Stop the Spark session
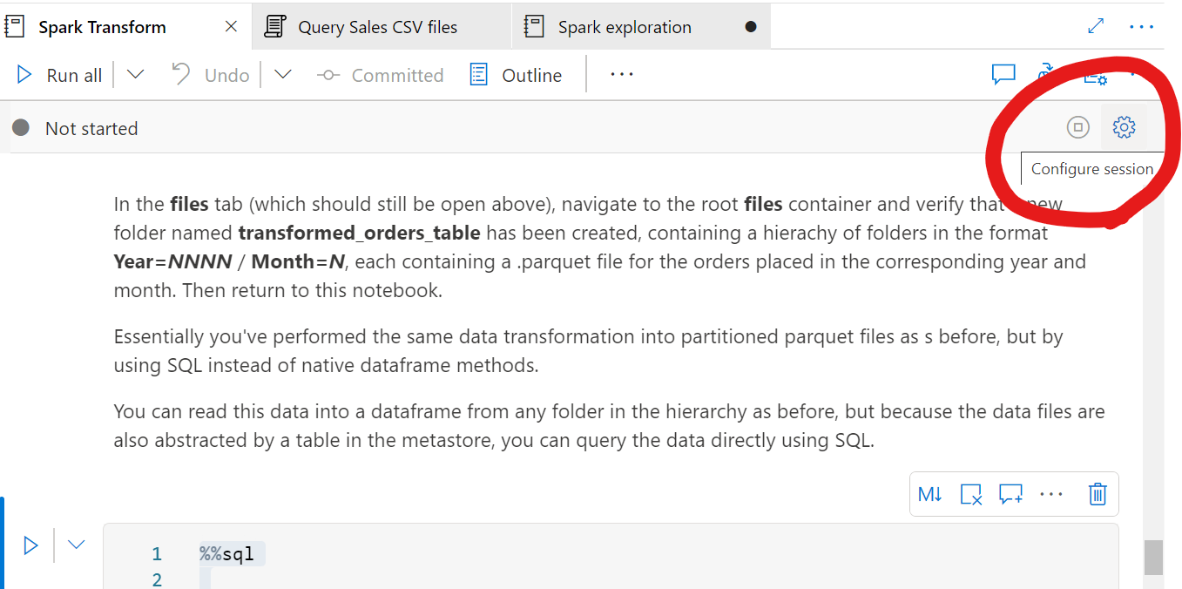Viewport: 1182px width, 589px height. (x=1077, y=127)
